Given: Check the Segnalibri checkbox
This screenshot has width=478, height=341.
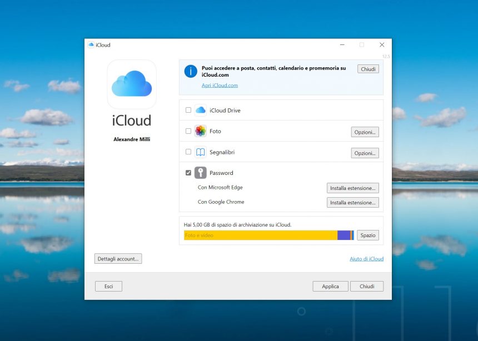Looking at the screenshot, I should click(188, 152).
